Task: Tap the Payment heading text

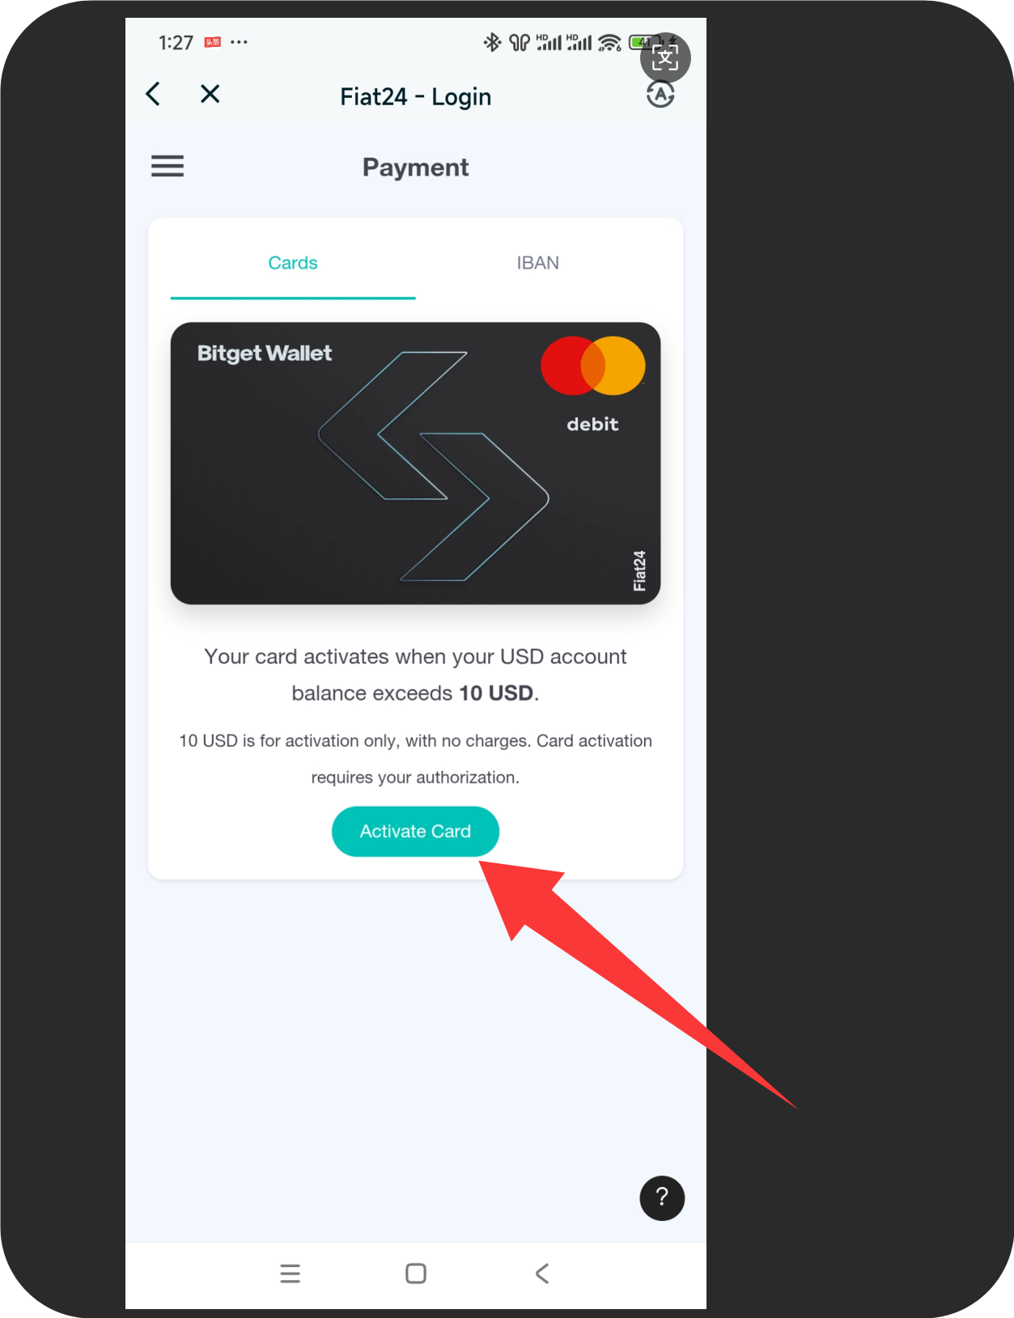Action: coord(415,167)
